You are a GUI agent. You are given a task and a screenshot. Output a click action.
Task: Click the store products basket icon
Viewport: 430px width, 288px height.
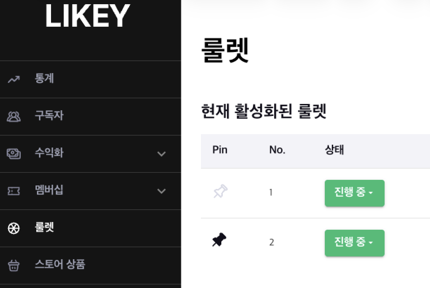[x=14, y=266]
